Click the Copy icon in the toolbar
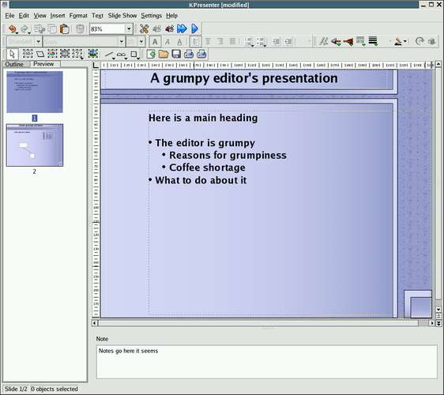This screenshot has width=444, height=395. pos(52,29)
